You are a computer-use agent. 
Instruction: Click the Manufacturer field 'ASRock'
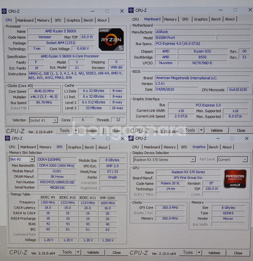tap(203, 32)
